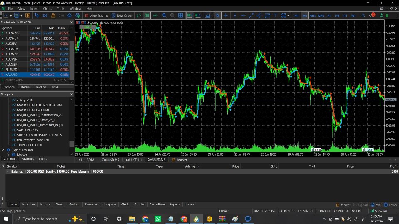Open the new chart dropdown arrow

point(10,16)
